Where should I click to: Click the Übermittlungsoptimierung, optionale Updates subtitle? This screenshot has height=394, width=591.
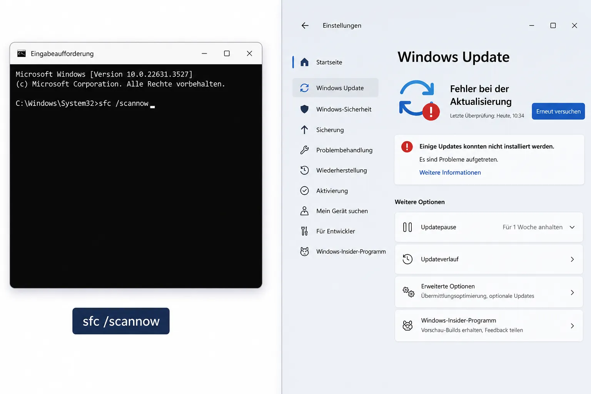pyautogui.click(x=477, y=296)
